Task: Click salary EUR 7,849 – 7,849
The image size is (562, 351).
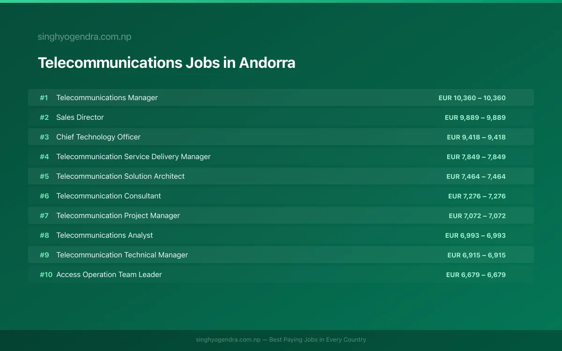Action: 476,157
